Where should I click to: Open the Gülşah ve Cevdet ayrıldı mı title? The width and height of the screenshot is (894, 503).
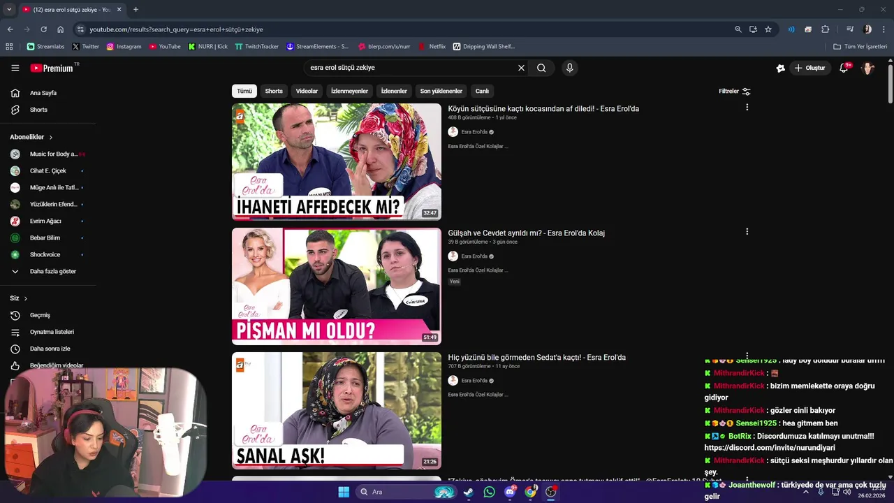[x=527, y=233]
